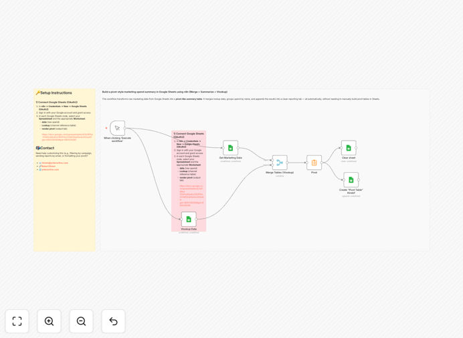
Task: Open the Google Sheets URL in yellow note
Action: 67,137
